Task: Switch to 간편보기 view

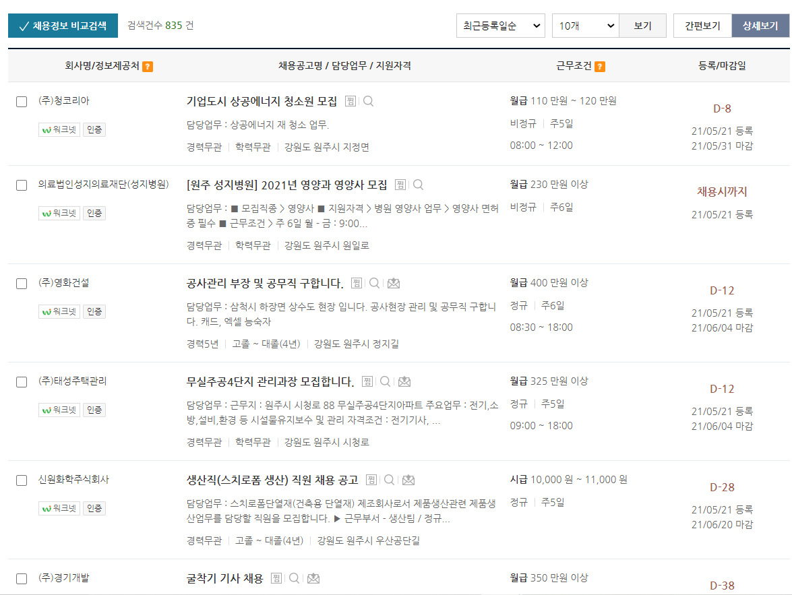Action: click(702, 26)
